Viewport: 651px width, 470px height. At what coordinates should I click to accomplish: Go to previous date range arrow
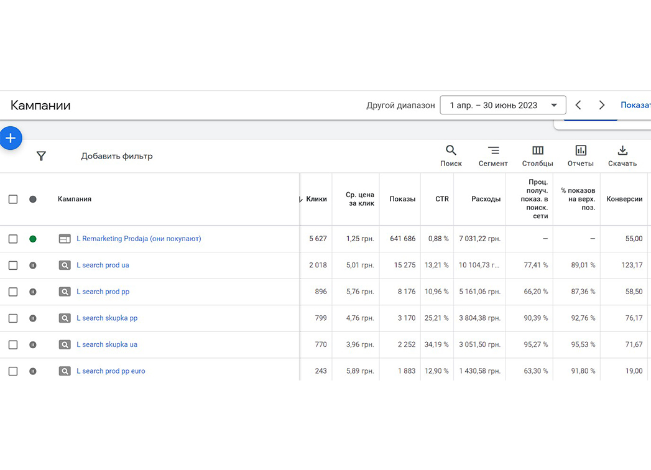tap(578, 105)
